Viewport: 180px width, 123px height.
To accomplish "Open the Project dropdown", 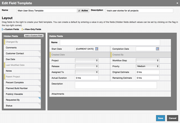I will coord(87,60).
